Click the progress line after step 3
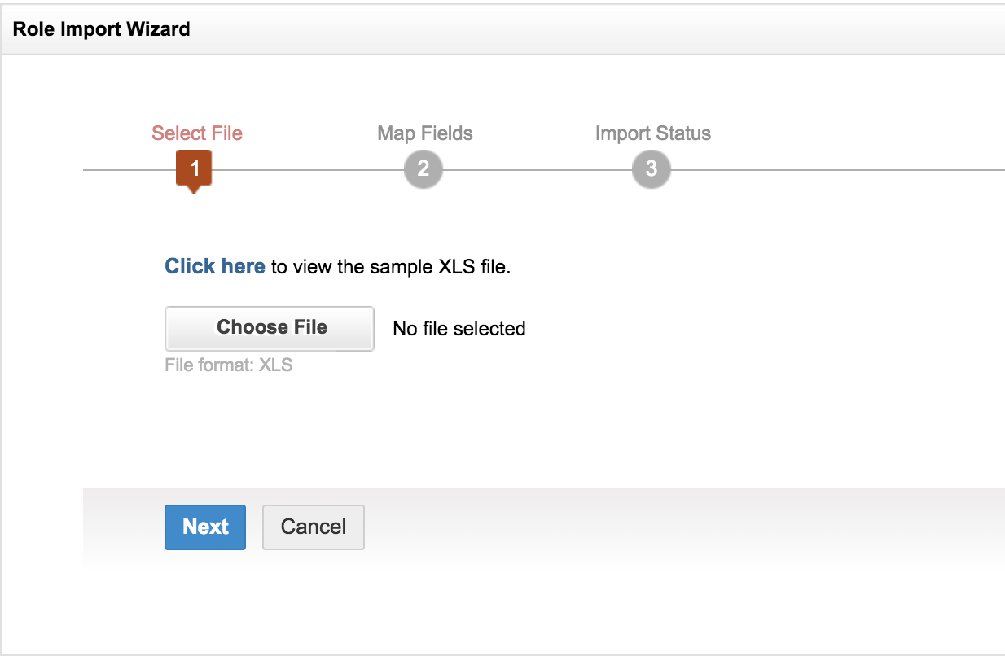1005x656 pixels. coord(831,170)
